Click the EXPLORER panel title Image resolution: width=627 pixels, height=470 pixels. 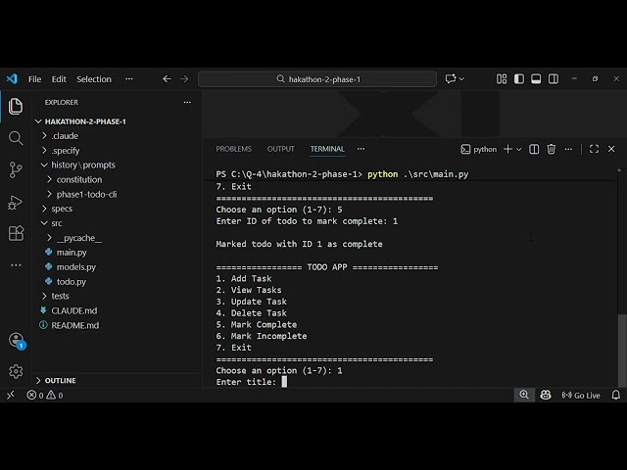[x=61, y=102]
